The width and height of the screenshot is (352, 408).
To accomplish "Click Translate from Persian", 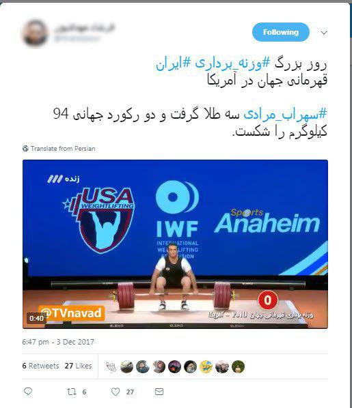I will (x=63, y=149).
